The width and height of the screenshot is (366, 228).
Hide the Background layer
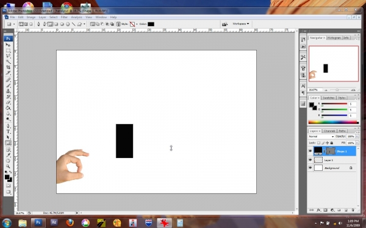[x=310, y=168]
